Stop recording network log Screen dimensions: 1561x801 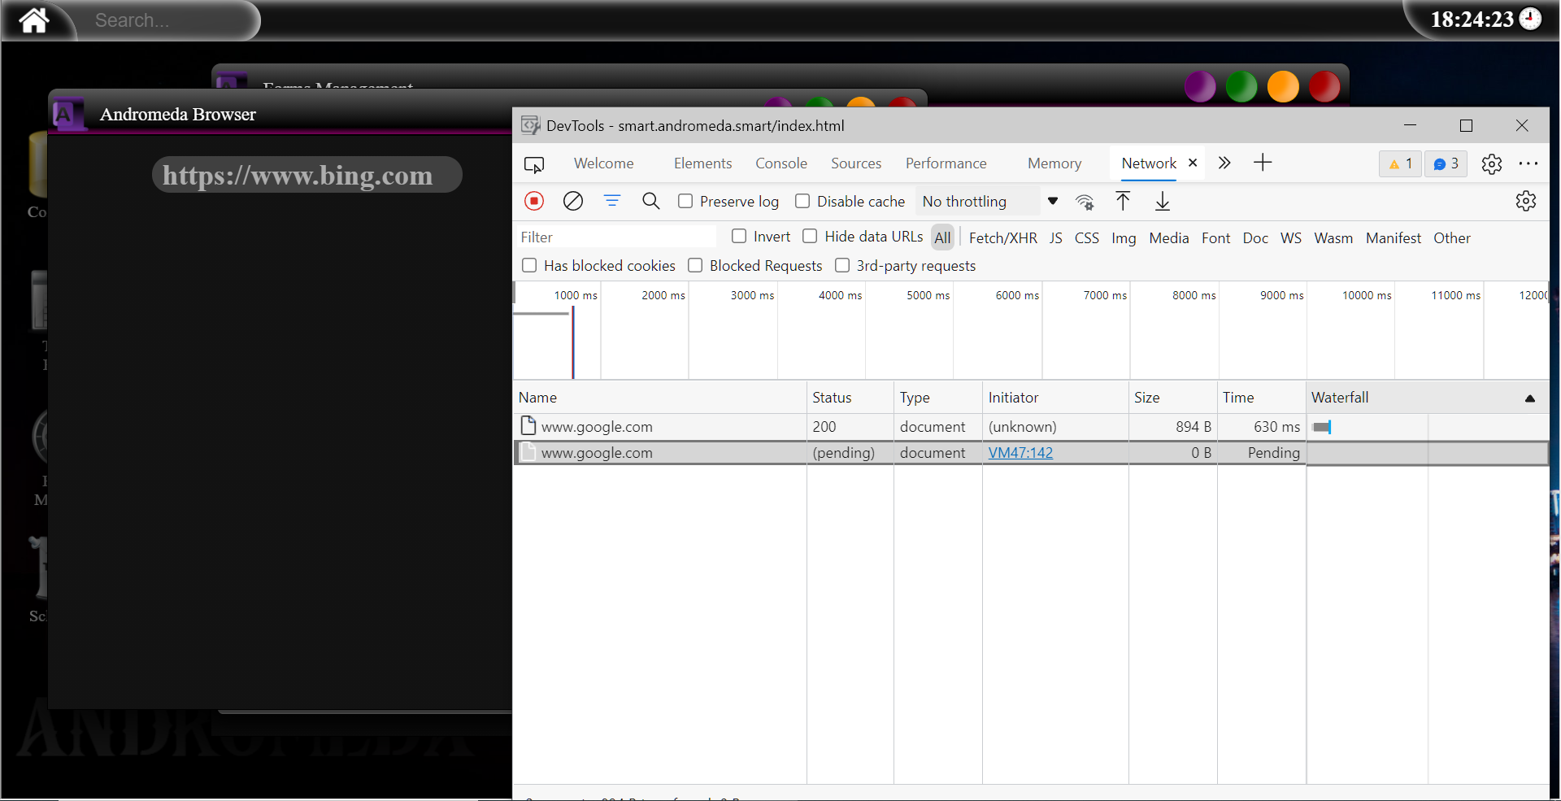(534, 201)
